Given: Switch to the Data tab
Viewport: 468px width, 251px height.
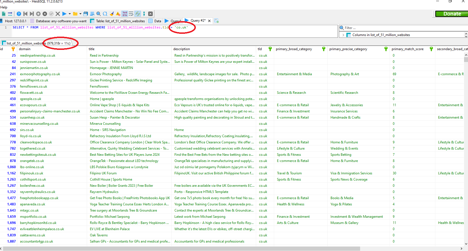Looking at the screenshot, I should (x=155, y=21).
